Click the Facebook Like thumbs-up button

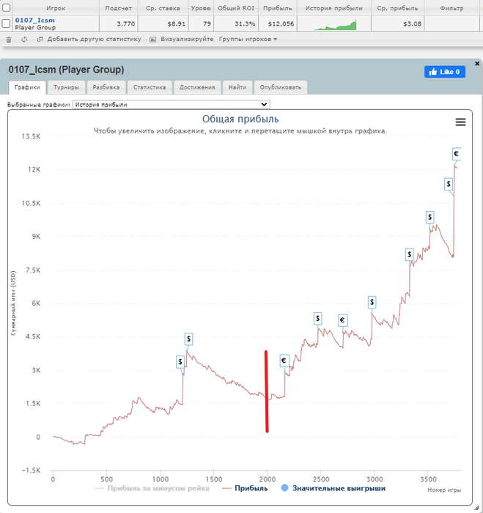point(445,72)
